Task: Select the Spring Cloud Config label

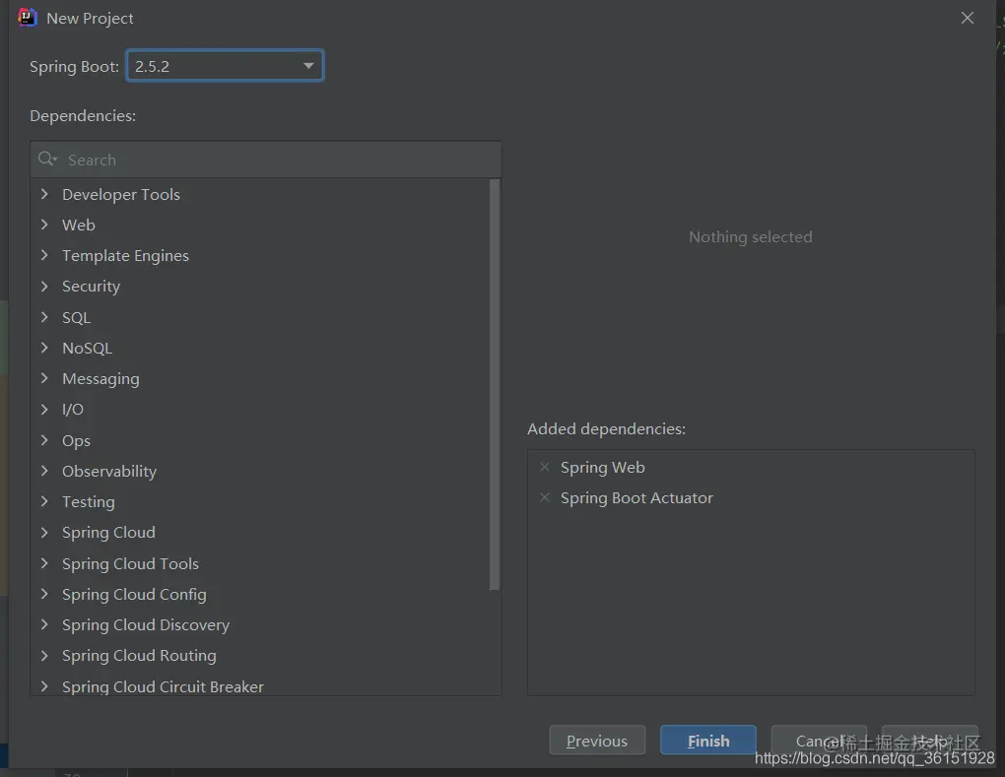Action: pos(134,595)
